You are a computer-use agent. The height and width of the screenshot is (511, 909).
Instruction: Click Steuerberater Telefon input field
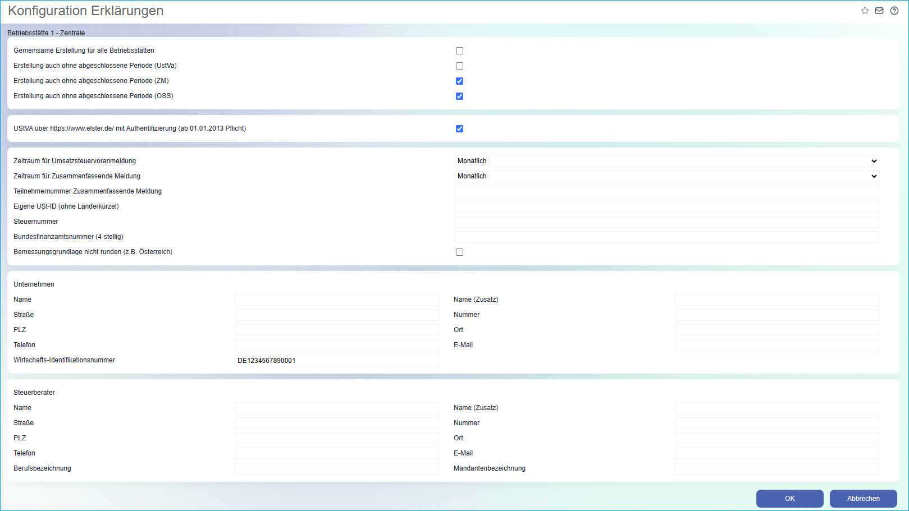point(337,453)
